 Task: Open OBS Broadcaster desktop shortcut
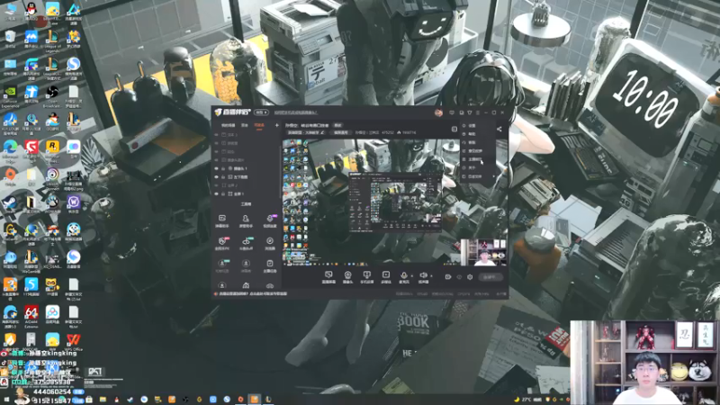click(x=52, y=97)
